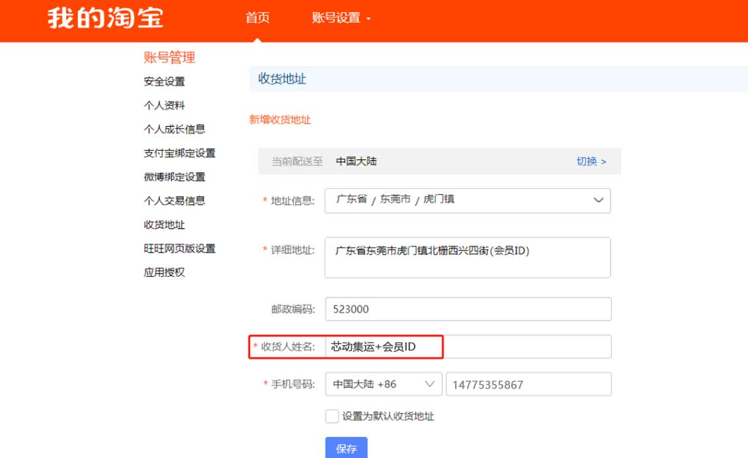This screenshot has height=458, width=748.
Task: Select 微博绑定设置 sidebar item
Action: 174,177
